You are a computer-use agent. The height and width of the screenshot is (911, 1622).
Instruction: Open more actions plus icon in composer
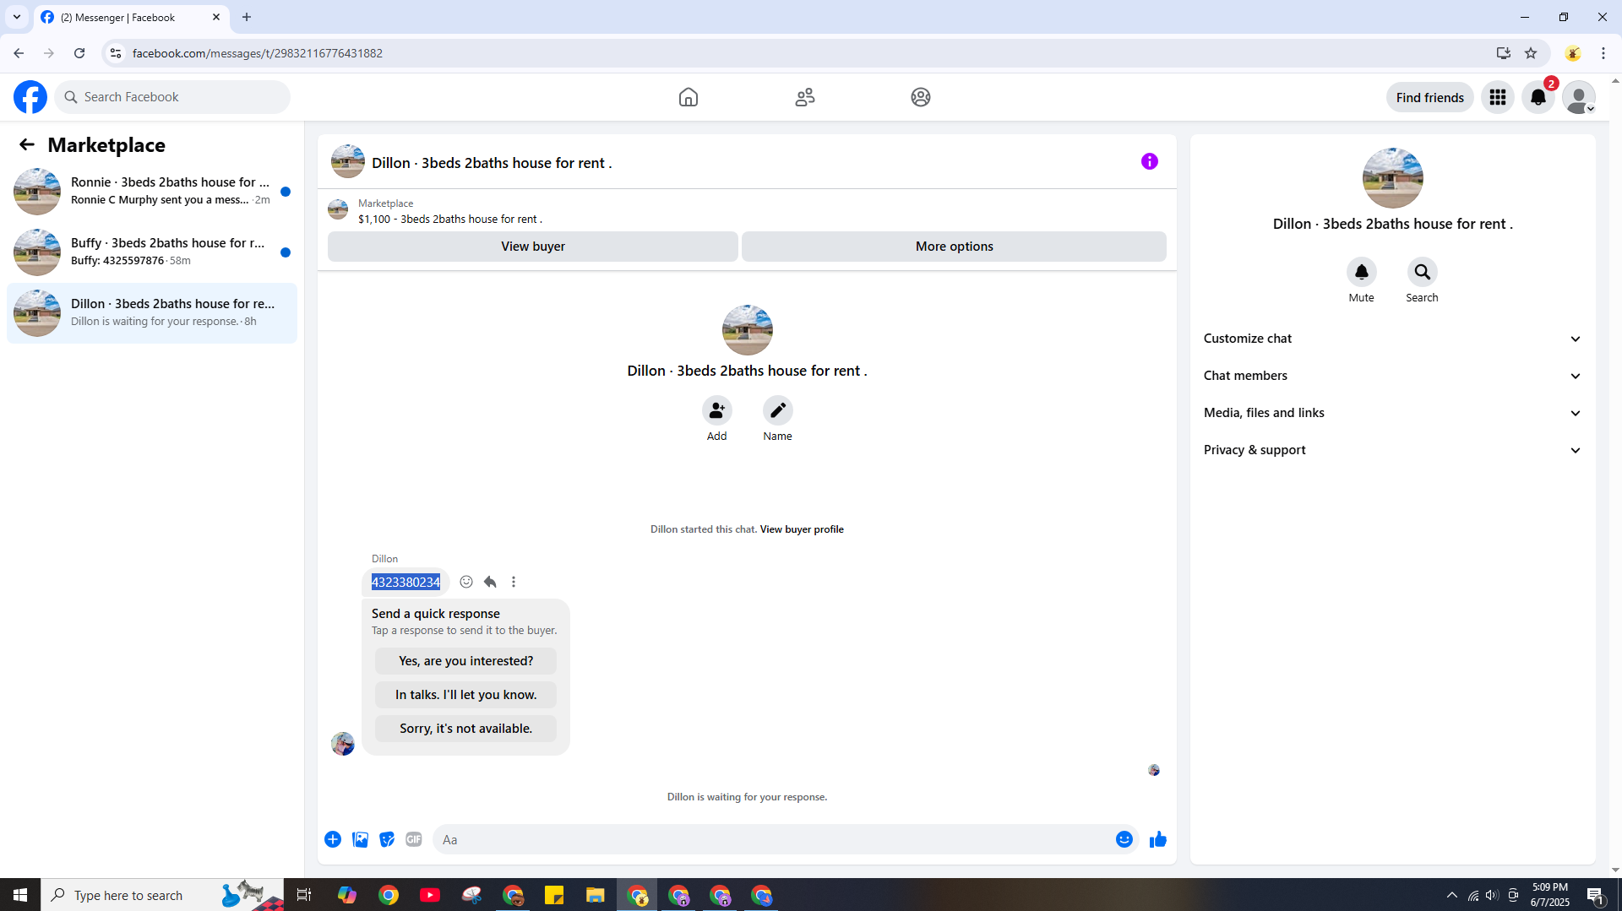point(333,839)
